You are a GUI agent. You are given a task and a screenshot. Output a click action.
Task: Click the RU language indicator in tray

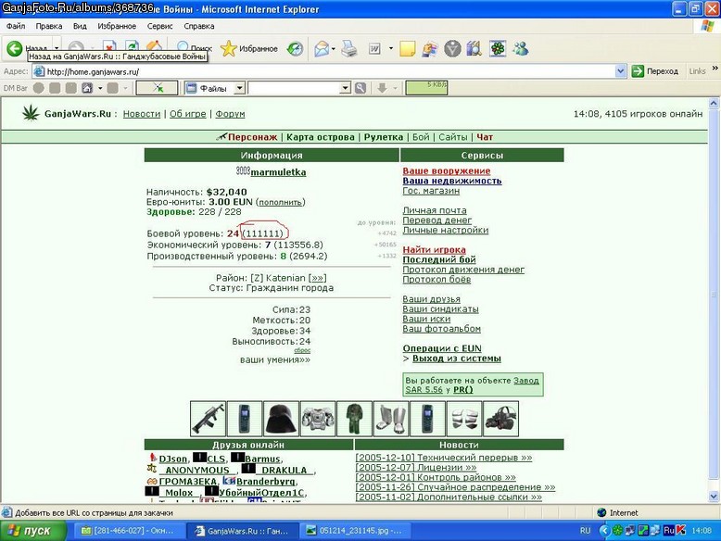pyautogui.click(x=585, y=531)
